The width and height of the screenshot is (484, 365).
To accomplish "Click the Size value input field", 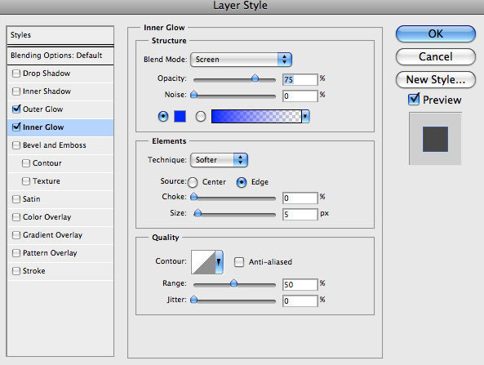I will tap(300, 214).
